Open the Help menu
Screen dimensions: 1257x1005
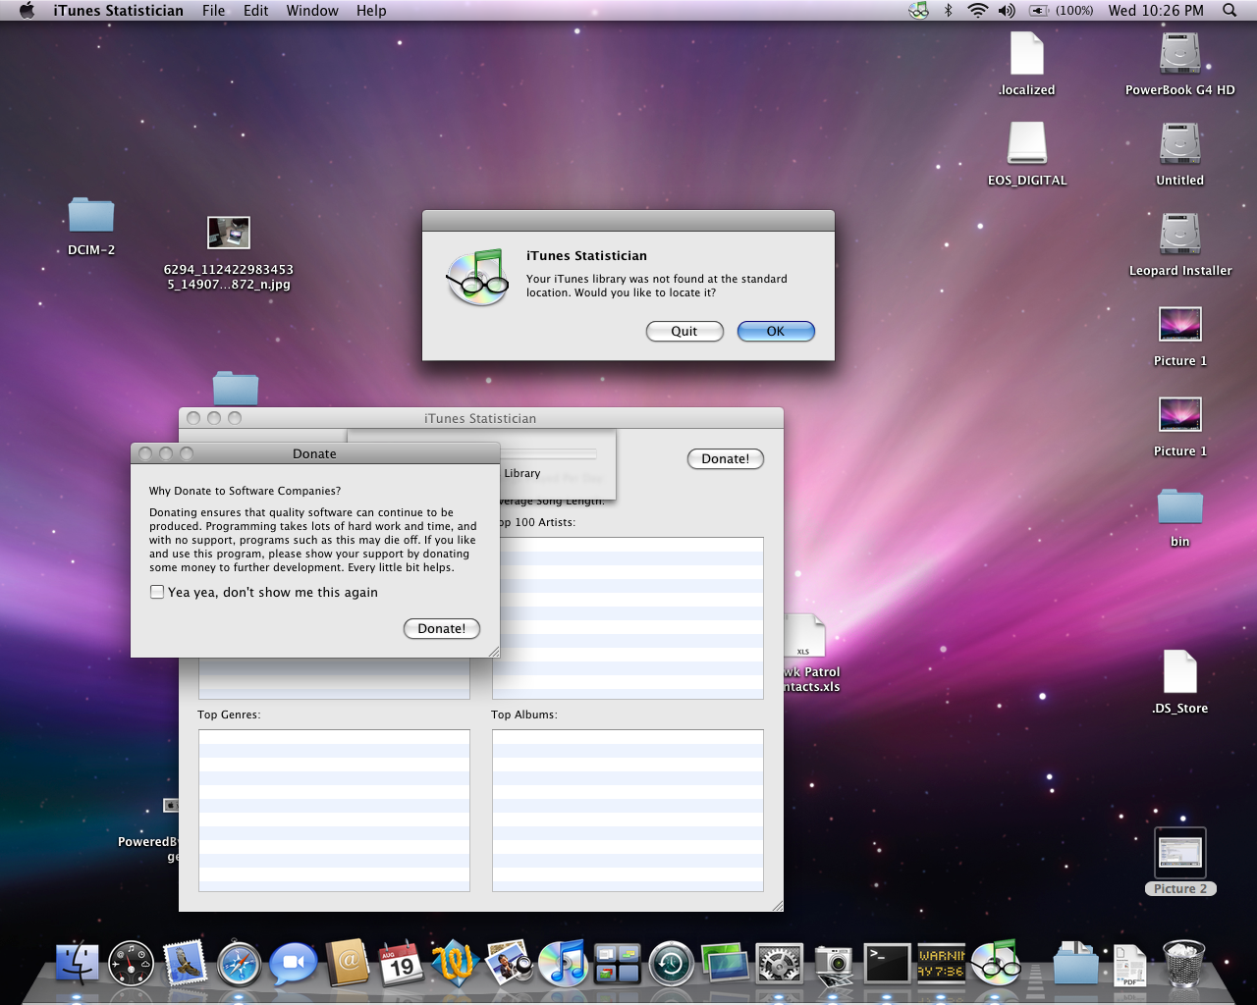click(371, 11)
